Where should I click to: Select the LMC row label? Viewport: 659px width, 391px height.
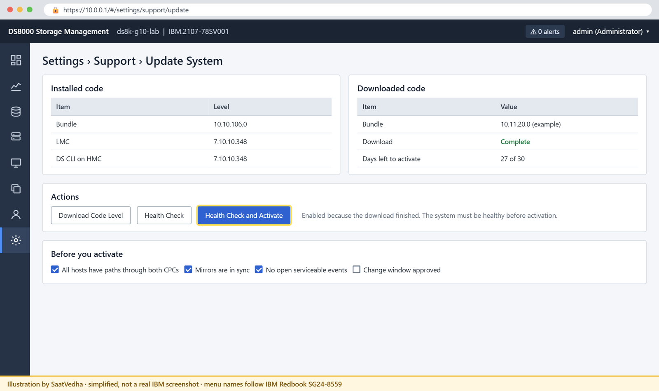point(63,142)
